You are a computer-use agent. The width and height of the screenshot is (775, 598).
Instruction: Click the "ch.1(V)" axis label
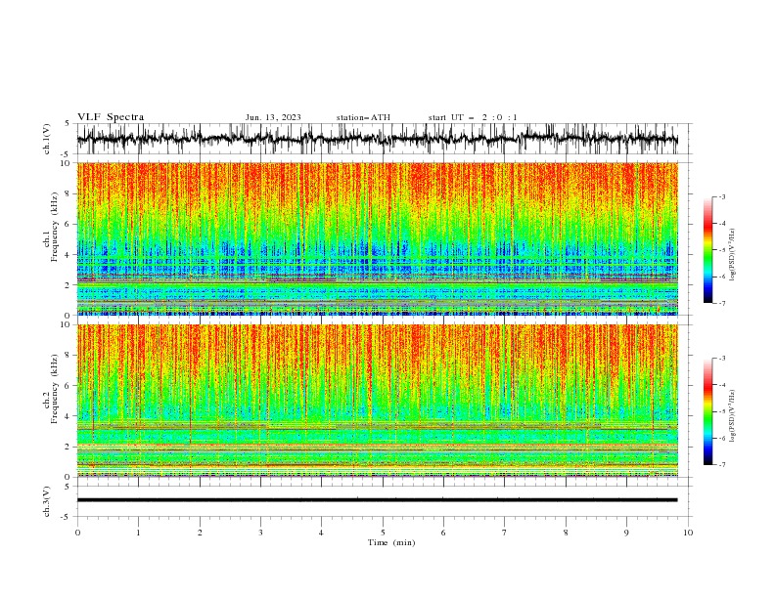click(47, 139)
